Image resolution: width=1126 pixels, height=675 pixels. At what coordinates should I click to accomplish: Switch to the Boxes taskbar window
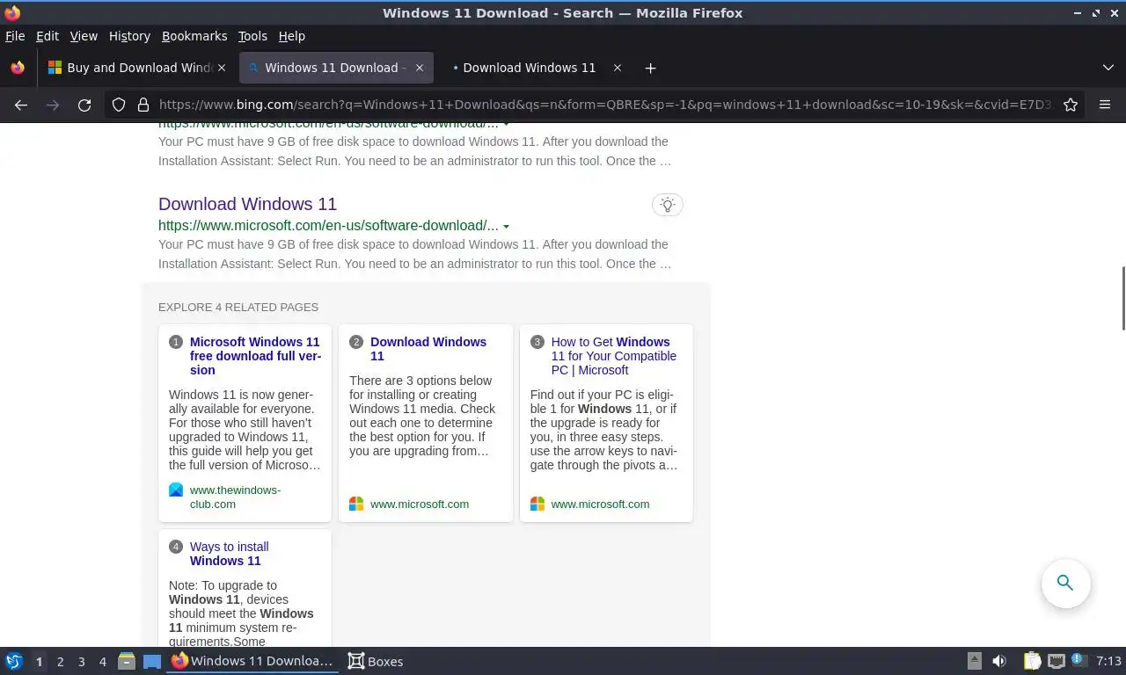(x=376, y=661)
